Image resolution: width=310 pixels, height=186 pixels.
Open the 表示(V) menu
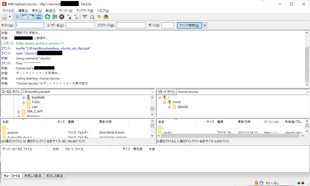[37, 11]
